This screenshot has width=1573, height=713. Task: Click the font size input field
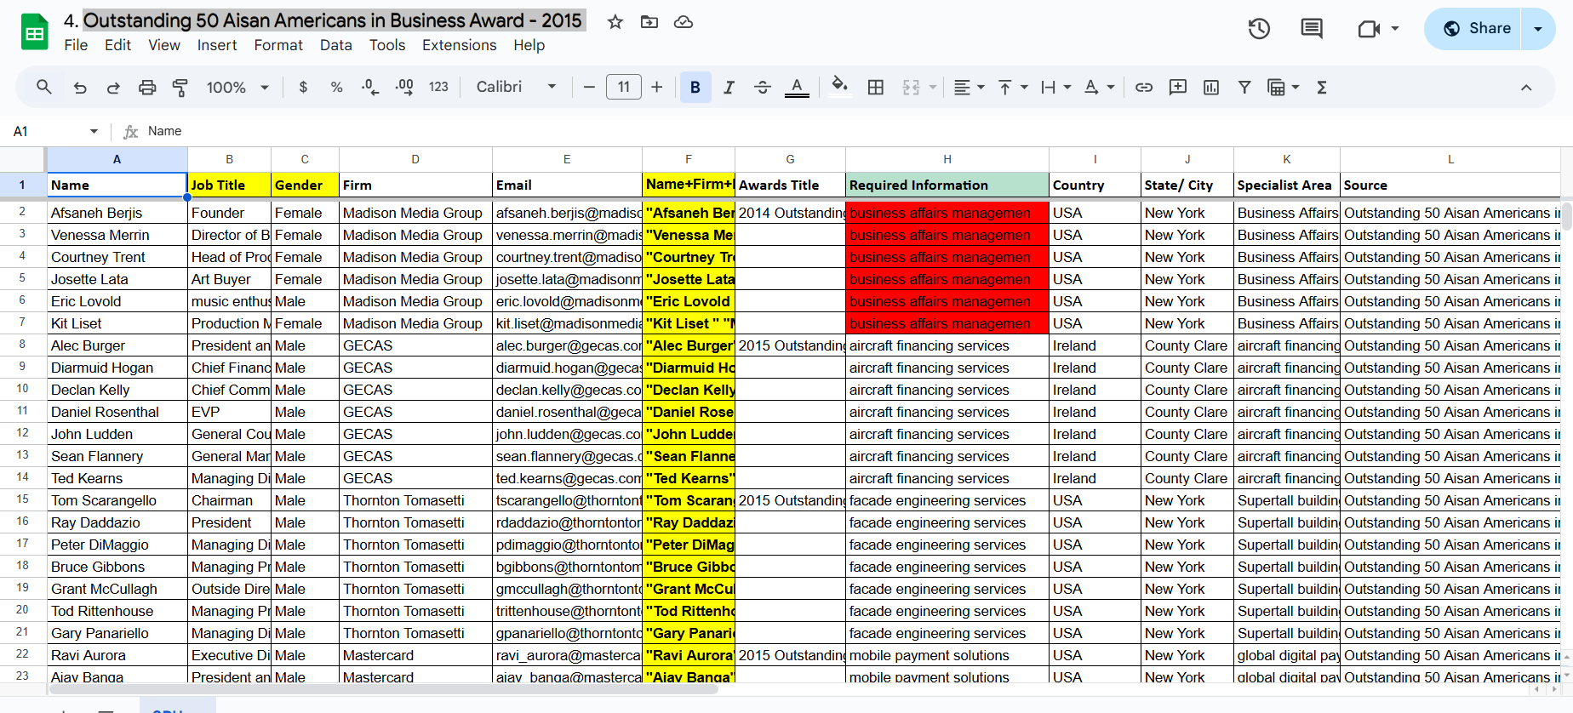click(x=624, y=87)
